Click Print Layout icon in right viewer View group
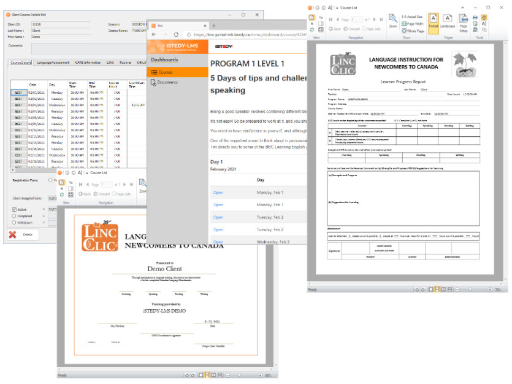The image size is (512, 384). [312, 17]
